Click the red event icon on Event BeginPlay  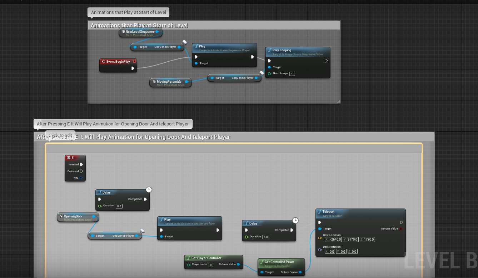104,61
